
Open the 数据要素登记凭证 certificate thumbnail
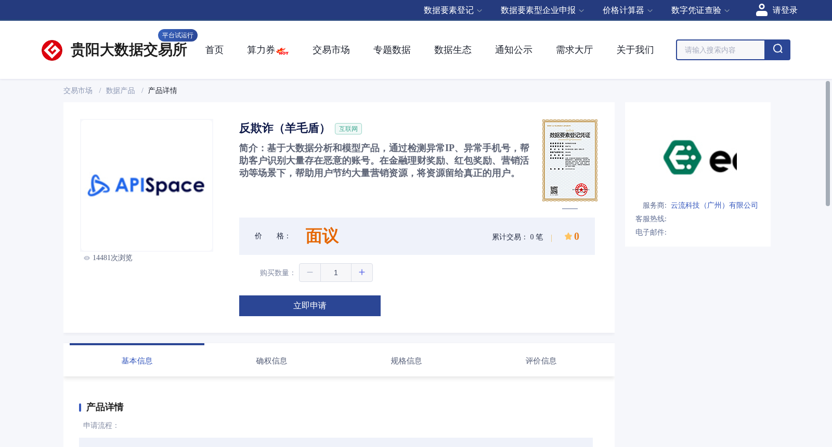coord(570,160)
